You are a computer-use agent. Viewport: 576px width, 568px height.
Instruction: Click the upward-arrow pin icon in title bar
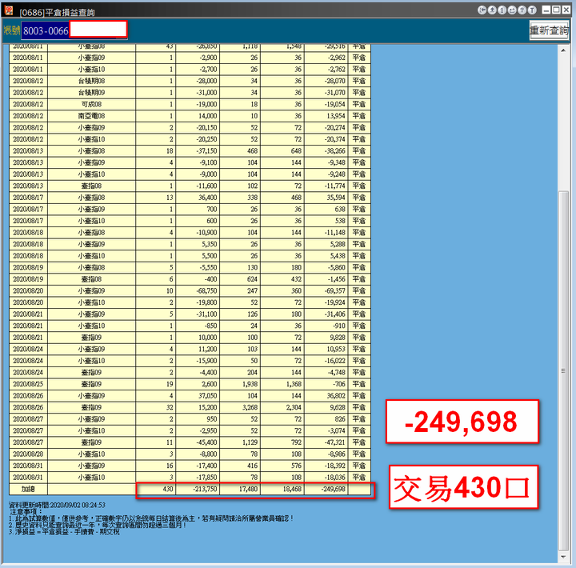[492, 10]
